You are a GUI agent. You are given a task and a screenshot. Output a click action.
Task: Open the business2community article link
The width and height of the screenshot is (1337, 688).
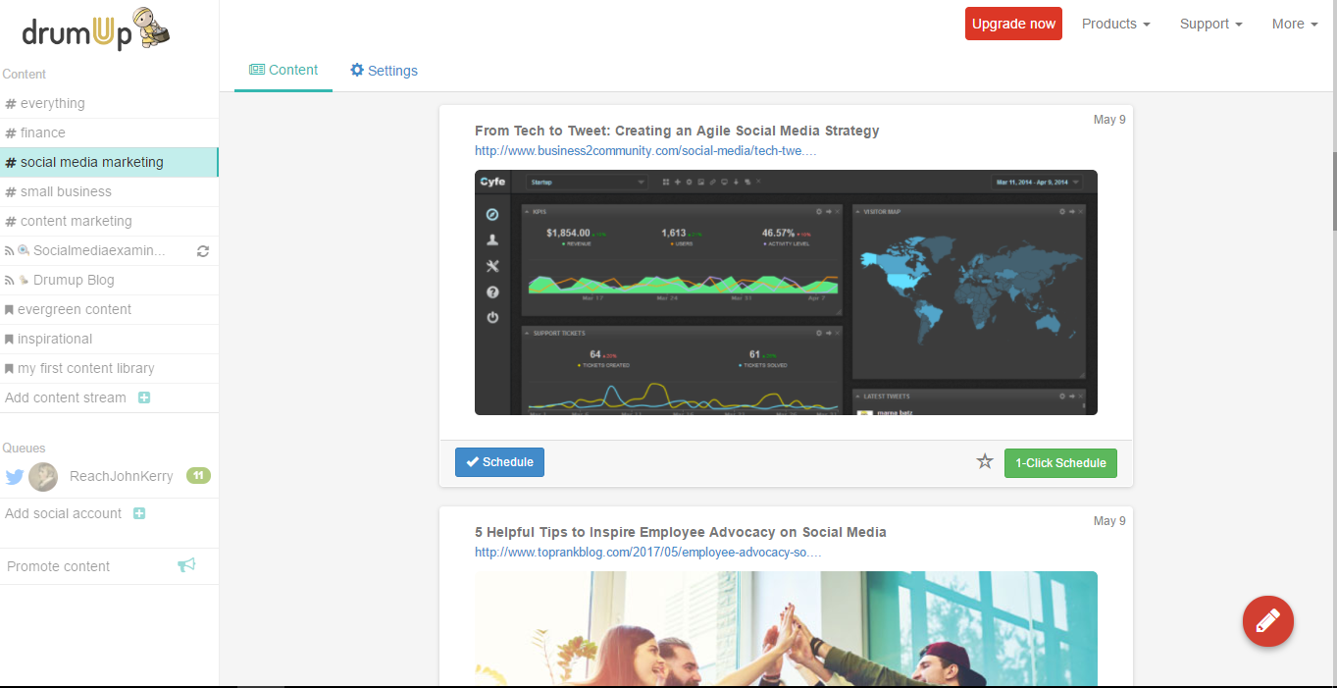(x=645, y=151)
